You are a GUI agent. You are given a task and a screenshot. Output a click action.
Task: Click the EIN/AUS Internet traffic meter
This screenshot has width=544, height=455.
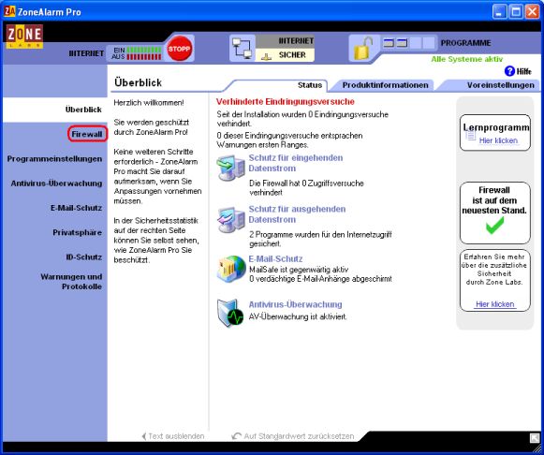pos(137,53)
